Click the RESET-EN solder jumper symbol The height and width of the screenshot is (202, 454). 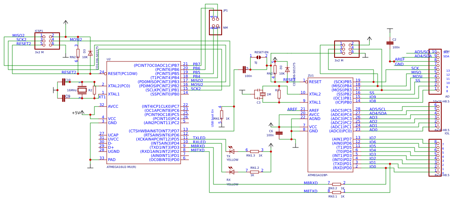tap(259, 57)
